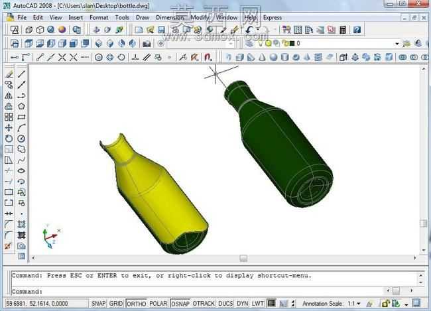Select the Erase modify tool
This screenshot has height=311, width=431.
point(9,74)
